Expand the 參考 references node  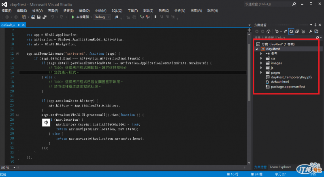tap(261, 54)
